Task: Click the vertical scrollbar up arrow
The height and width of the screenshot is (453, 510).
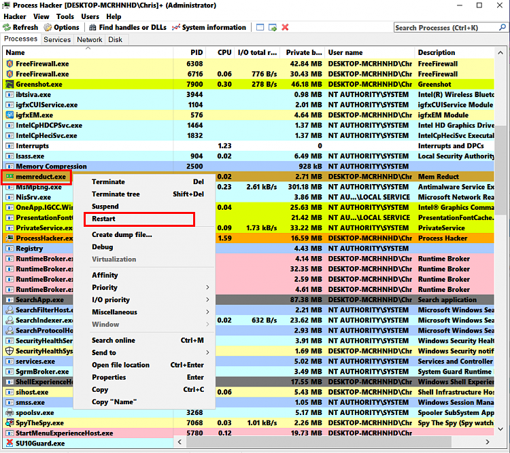Action: click(x=500, y=53)
